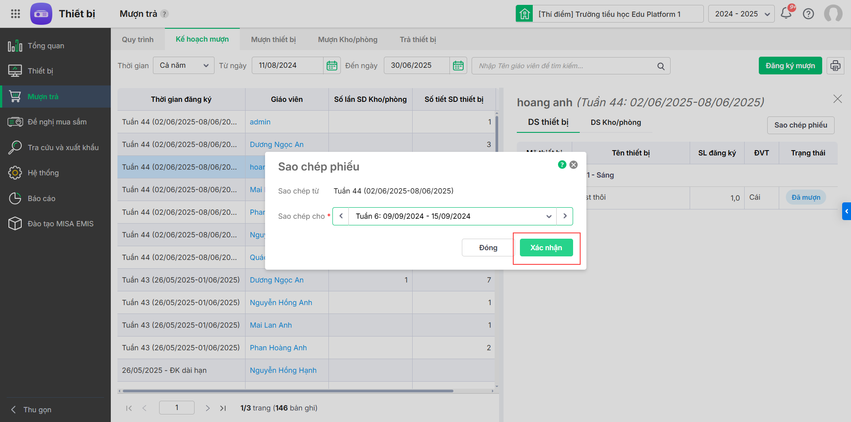
Task: Open calendar for Từ ngày
Action: click(332, 66)
